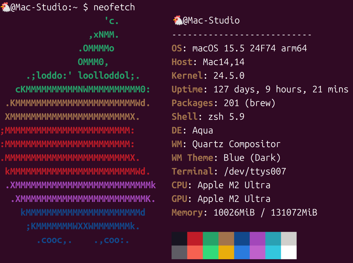Click the Packages value '201 (brew)'
The image size is (353, 263).
pyautogui.click(x=250, y=103)
